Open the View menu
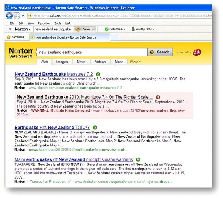Screen dimensions: 223x198 (30, 23)
